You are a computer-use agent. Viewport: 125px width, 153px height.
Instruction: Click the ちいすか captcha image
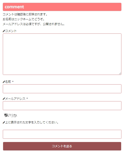[10, 115]
